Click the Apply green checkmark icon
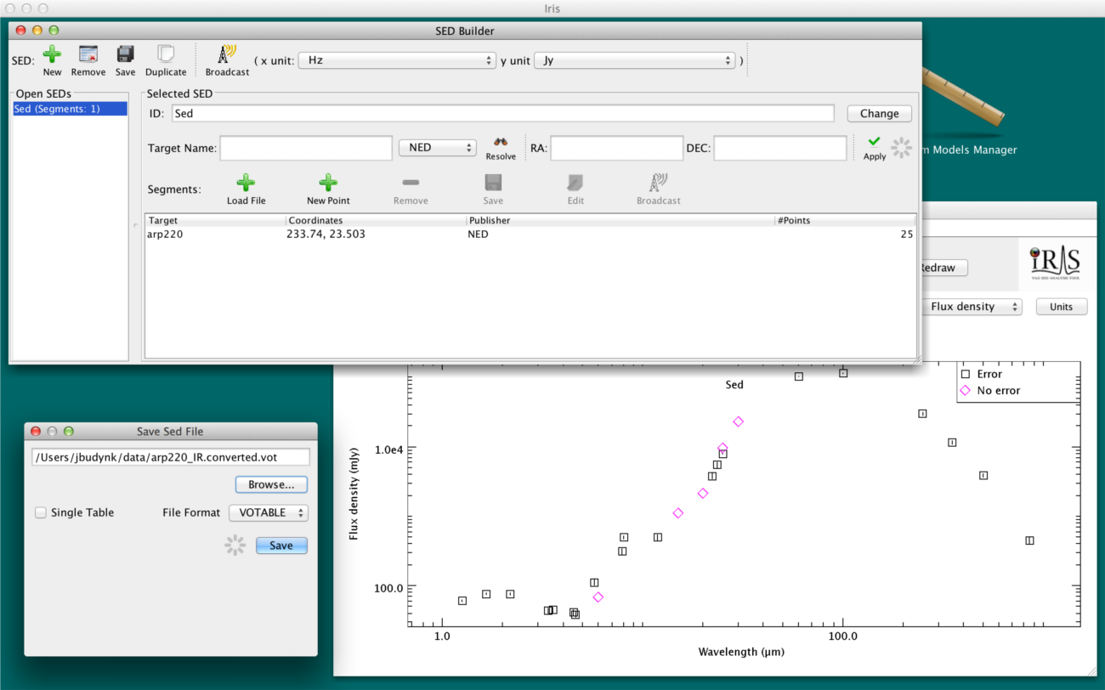Viewport: 1105px width, 690px height. (874, 142)
